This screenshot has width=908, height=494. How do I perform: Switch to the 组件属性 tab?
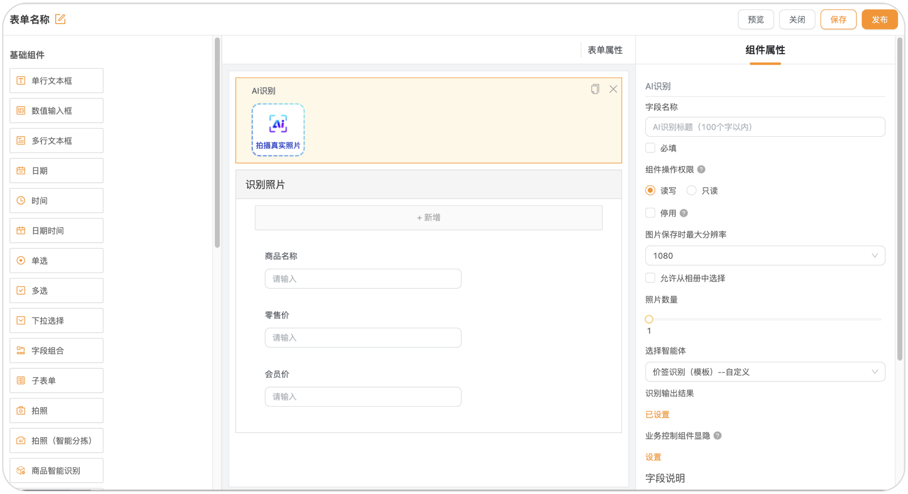[x=765, y=50]
